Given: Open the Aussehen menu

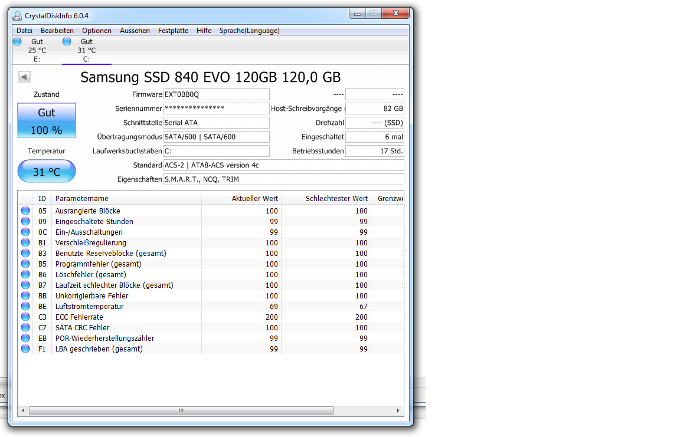Looking at the screenshot, I should 135,31.
